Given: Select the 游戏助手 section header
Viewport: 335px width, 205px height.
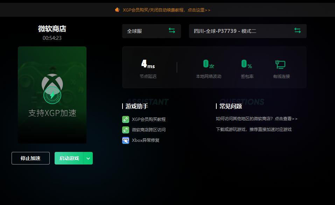Looking at the screenshot, I should pos(136,106).
